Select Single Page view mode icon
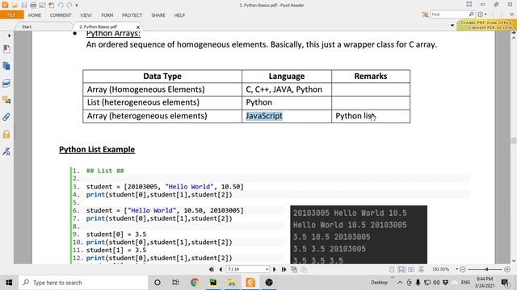 pyautogui.click(x=392, y=270)
